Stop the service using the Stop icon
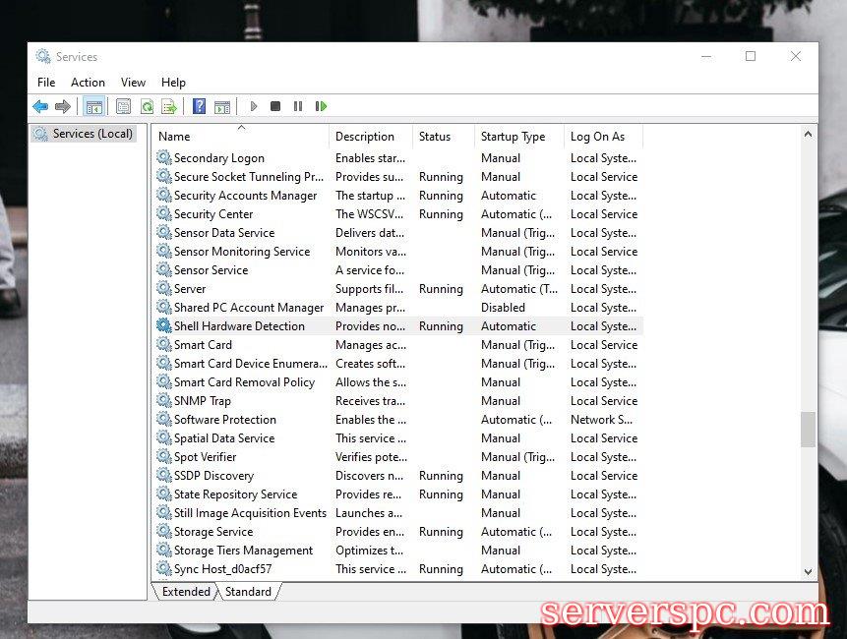This screenshot has height=639, width=847. click(x=275, y=106)
